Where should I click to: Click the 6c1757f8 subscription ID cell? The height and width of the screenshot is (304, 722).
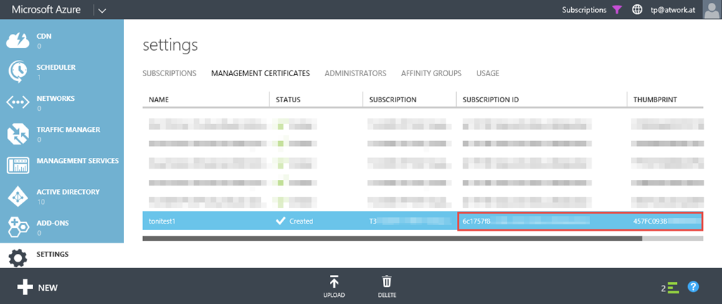pos(542,221)
